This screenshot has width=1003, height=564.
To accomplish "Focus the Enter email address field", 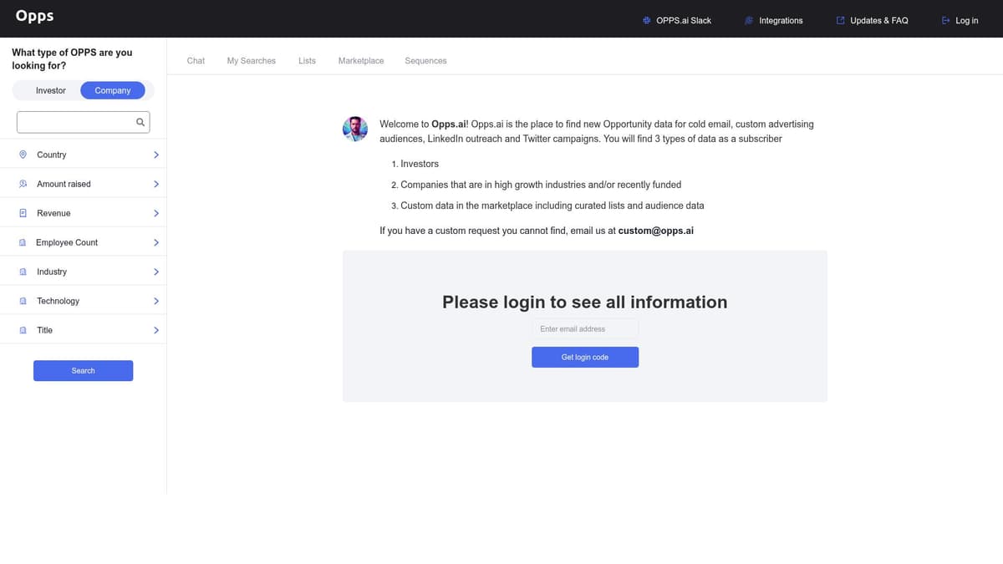I will pos(585,328).
